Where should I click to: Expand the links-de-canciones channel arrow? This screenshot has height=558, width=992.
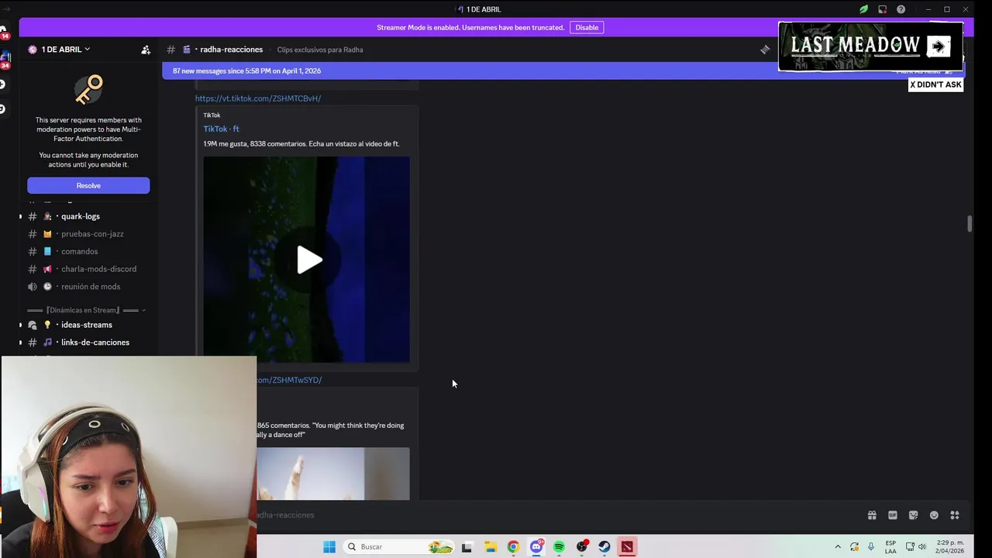20,343
